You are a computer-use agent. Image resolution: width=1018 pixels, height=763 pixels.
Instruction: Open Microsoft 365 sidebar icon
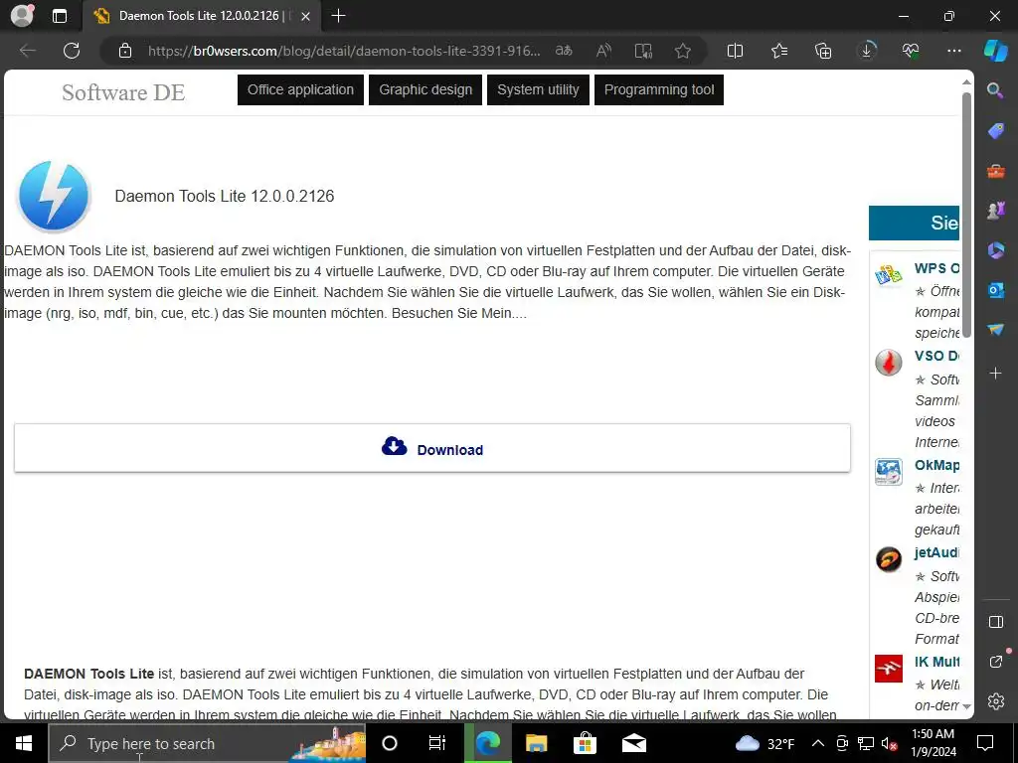[x=995, y=250]
